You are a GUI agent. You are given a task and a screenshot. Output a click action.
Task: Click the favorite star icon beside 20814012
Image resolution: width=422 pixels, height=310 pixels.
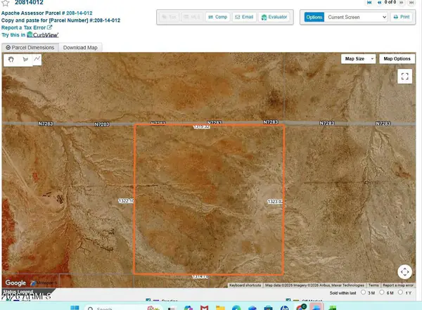(6, 3)
